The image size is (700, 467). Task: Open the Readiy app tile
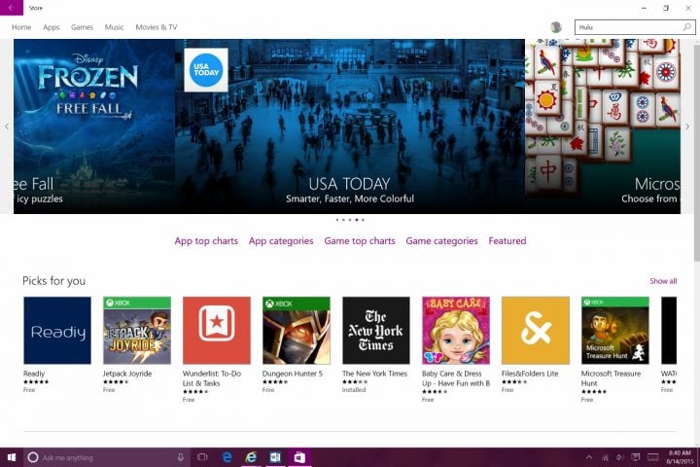[57, 330]
